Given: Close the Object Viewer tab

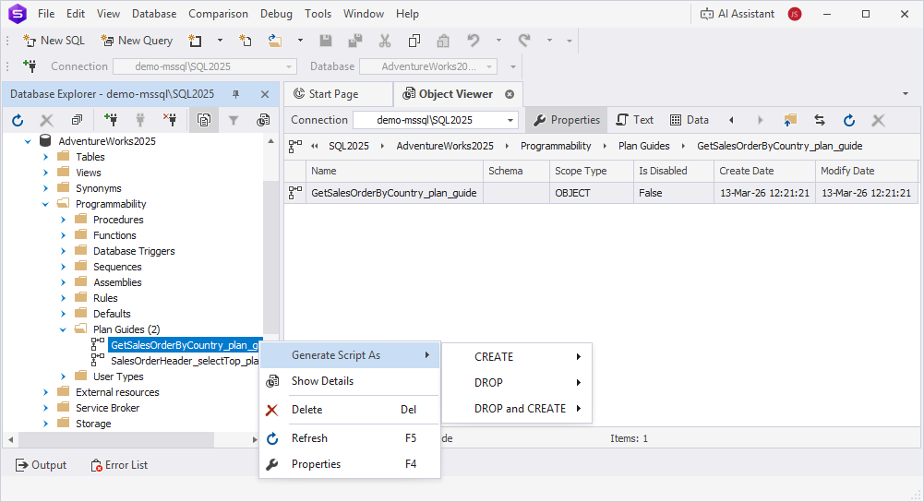Looking at the screenshot, I should pyautogui.click(x=510, y=94).
